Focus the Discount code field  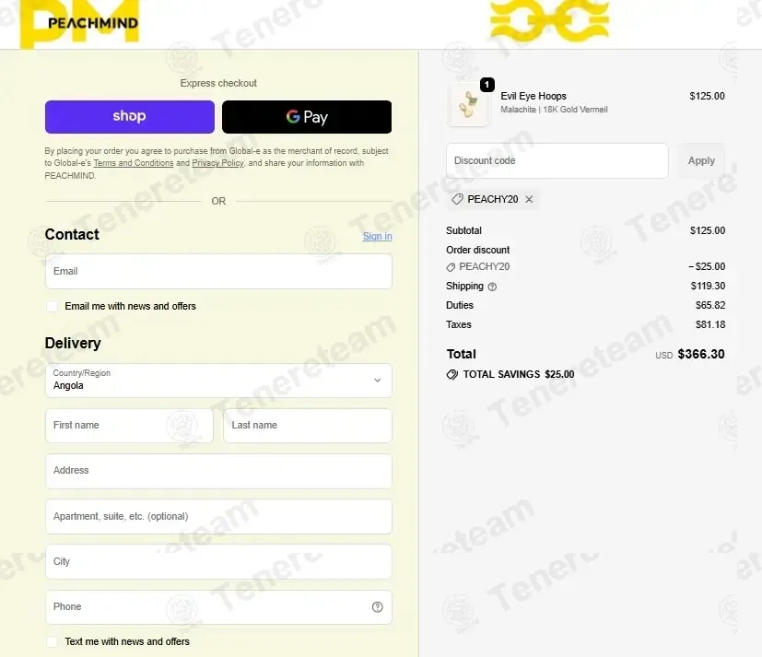[557, 160]
